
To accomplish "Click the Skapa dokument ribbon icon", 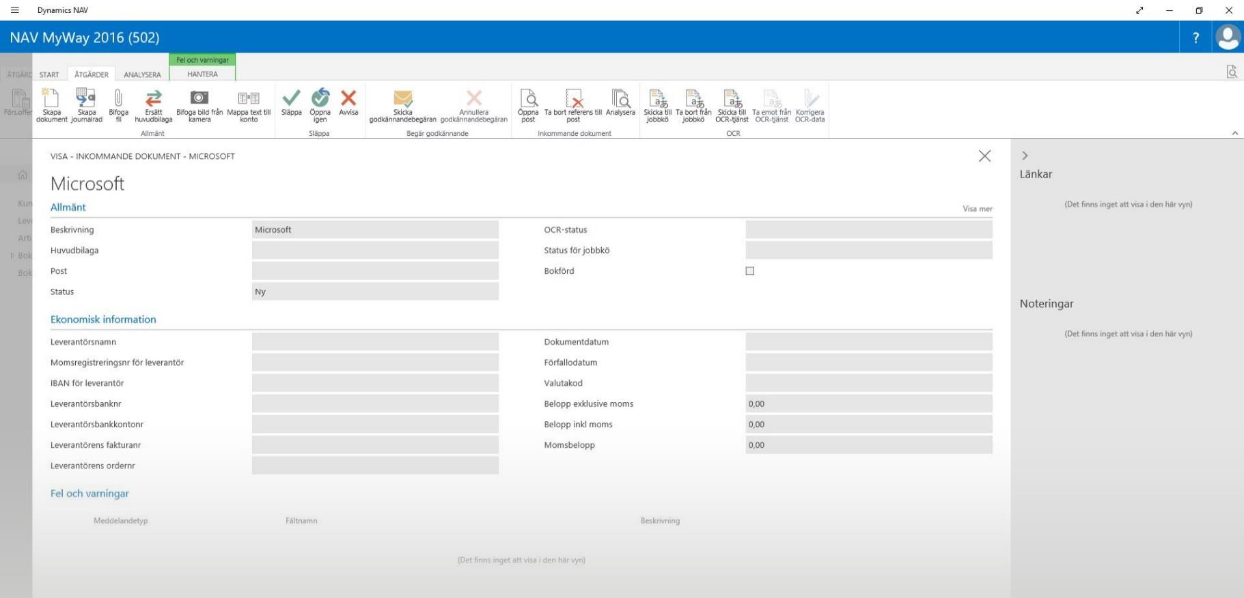I will click(51, 98).
